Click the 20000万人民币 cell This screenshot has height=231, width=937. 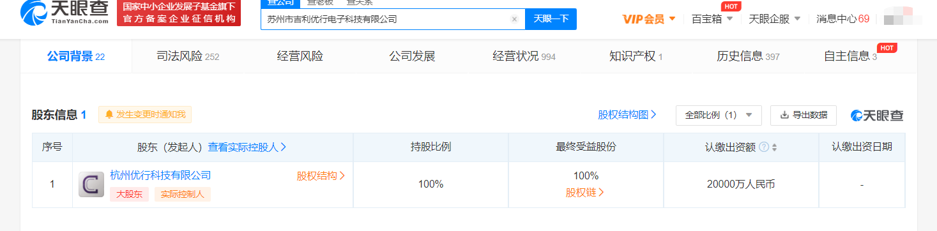pyautogui.click(x=741, y=184)
